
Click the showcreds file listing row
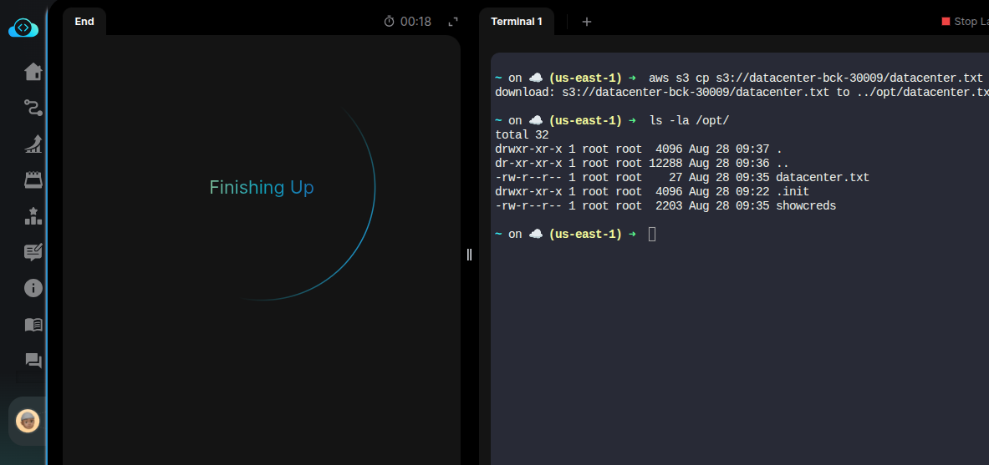click(665, 206)
